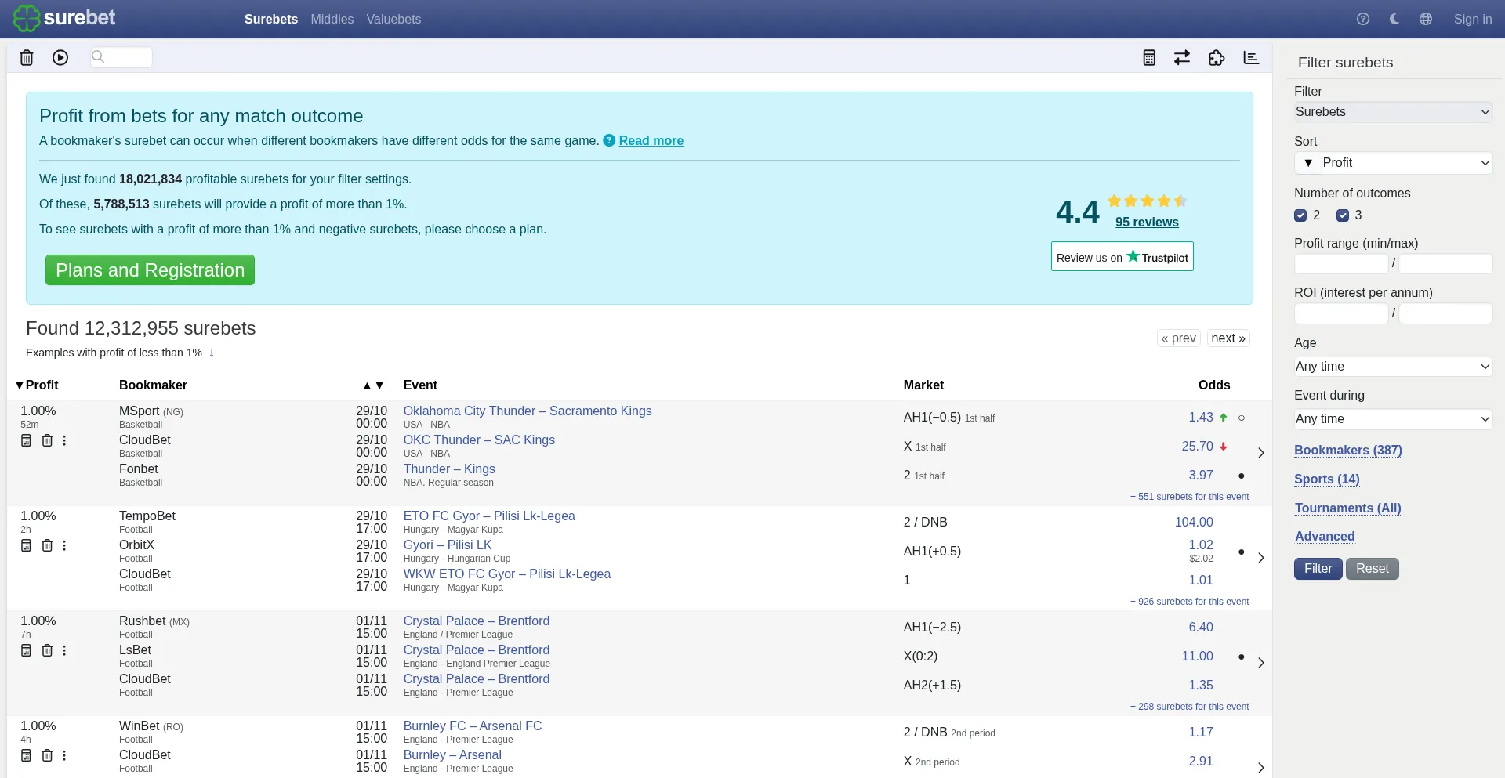
Task: Click the trash icon in the top toolbar
Action: (x=27, y=58)
